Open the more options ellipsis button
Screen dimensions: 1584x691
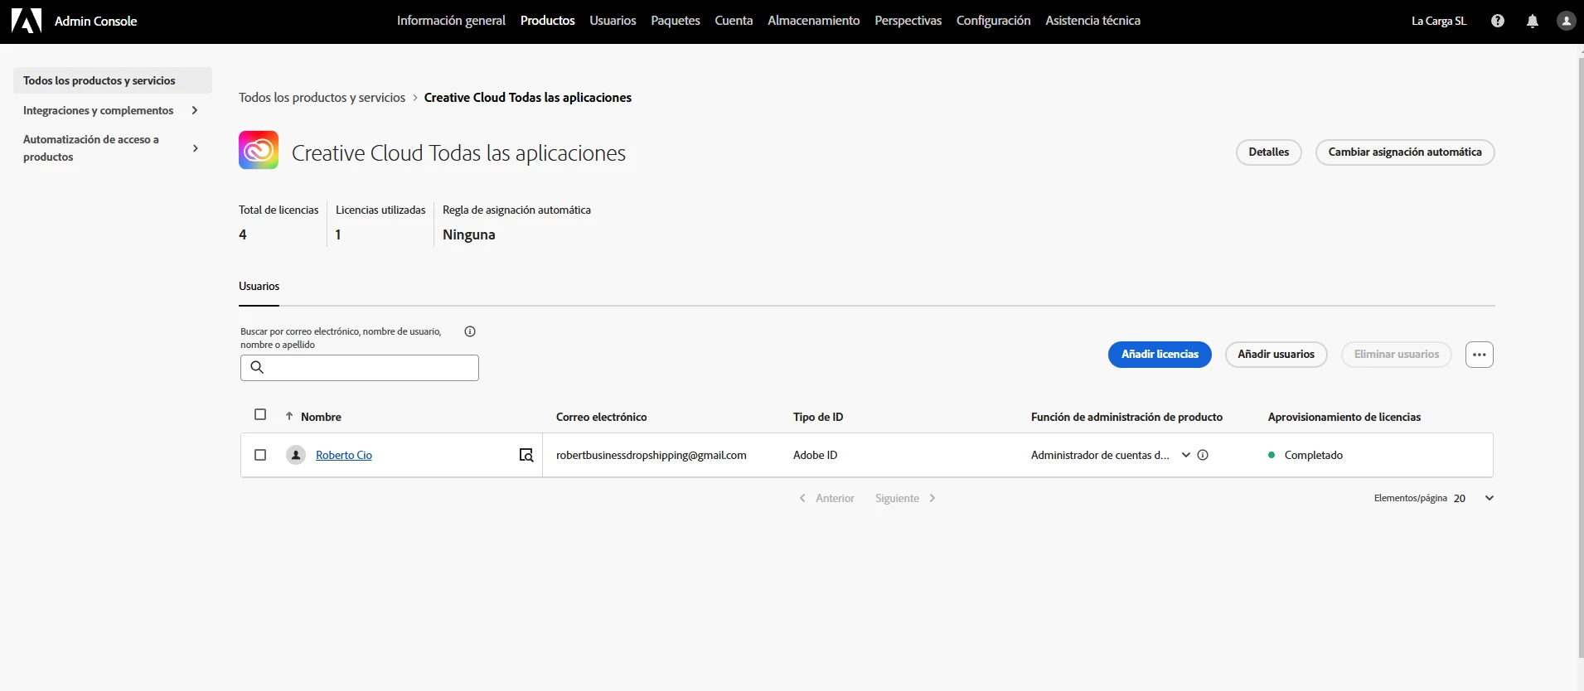point(1479,355)
